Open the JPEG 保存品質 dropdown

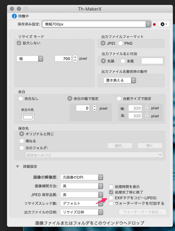pyautogui.click(x=81, y=195)
